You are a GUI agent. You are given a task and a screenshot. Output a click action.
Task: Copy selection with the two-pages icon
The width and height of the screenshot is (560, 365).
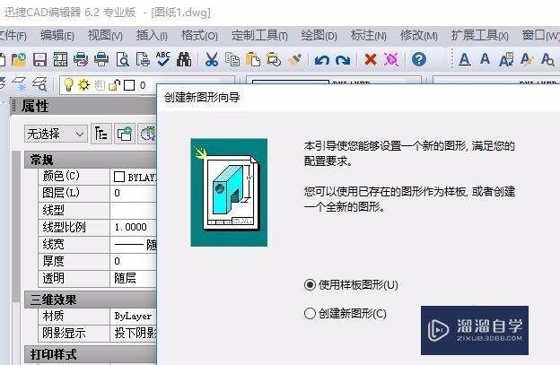232,59
